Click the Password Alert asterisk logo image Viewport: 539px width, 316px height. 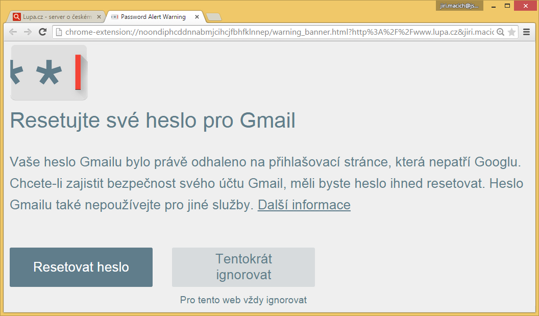[48, 72]
